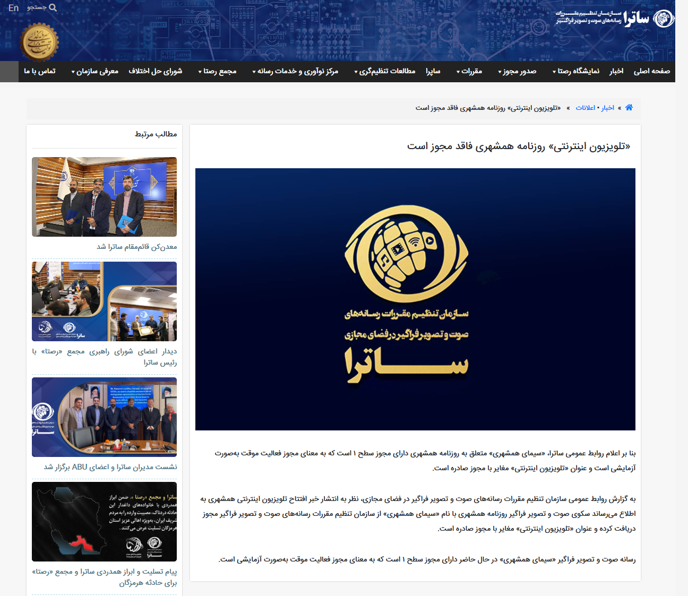Open link دیدار اعضای شورای راهبری مجمع
Screen dimensions: 688x596
tap(105, 357)
